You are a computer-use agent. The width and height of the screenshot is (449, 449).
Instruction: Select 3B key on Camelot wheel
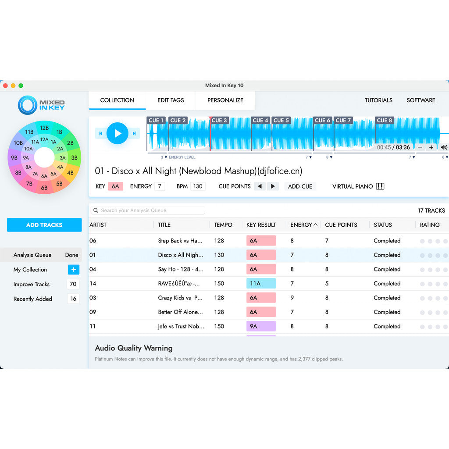coord(75,158)
